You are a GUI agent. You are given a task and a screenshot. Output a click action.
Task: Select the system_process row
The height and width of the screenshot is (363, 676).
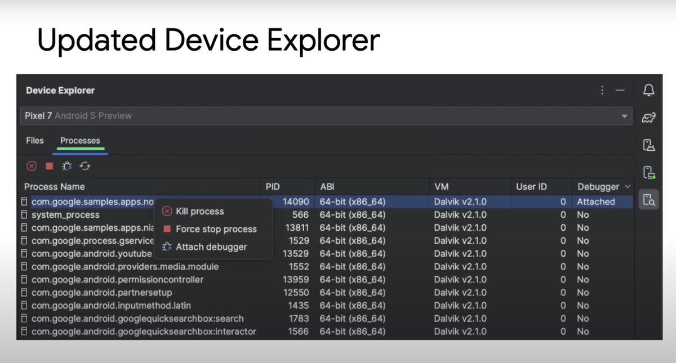coord(326,214)
